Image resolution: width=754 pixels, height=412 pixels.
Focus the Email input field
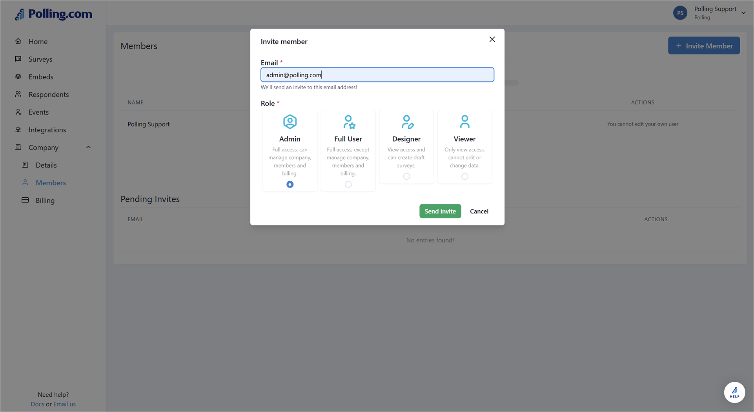(377, 75)
